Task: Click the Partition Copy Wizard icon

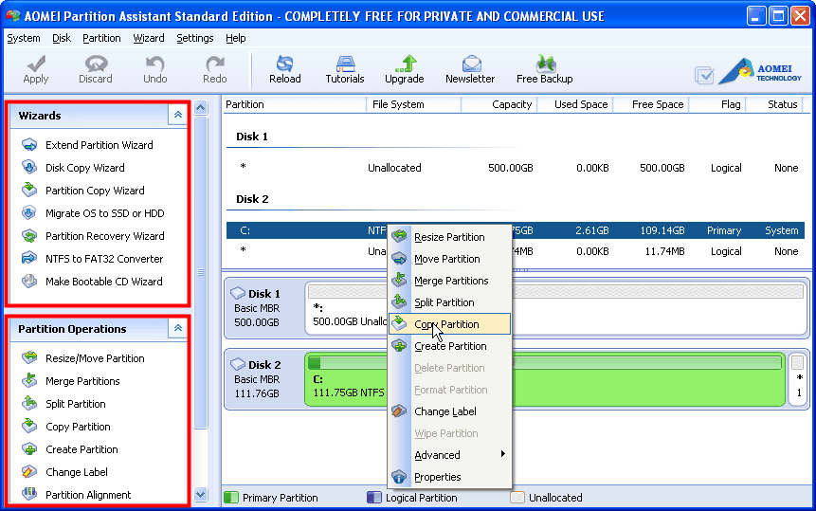Action: click(29, 190)
